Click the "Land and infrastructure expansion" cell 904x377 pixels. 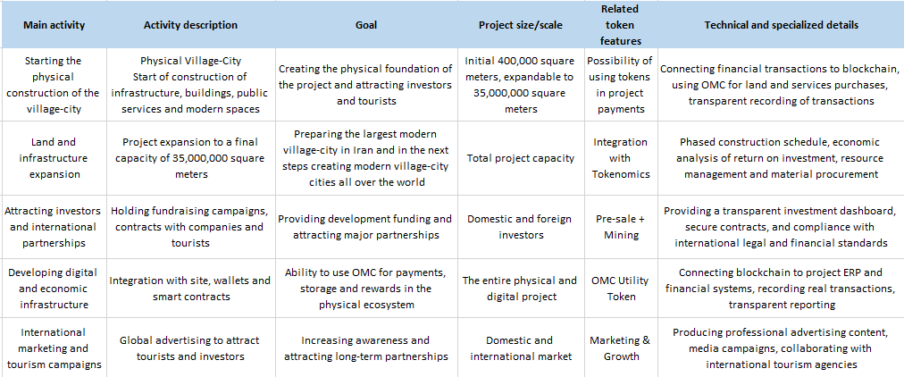[x=54, y=158]
